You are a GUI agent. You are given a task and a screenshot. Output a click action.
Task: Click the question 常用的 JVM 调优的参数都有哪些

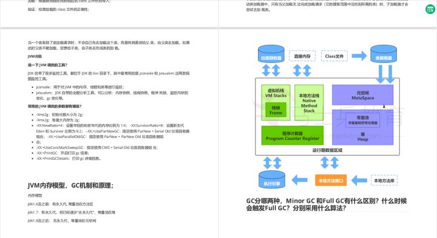pyautogui.click(x=55, y=106)
